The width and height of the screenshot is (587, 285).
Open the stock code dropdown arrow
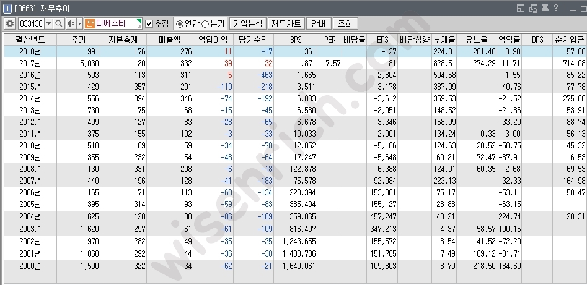(x=49, y=23)
